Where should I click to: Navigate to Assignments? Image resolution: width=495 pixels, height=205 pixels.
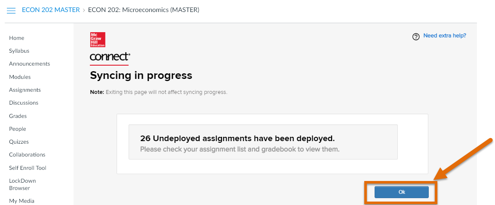(x=25, y=90)
